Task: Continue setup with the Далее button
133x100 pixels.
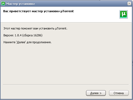Action: pos(96,93)
